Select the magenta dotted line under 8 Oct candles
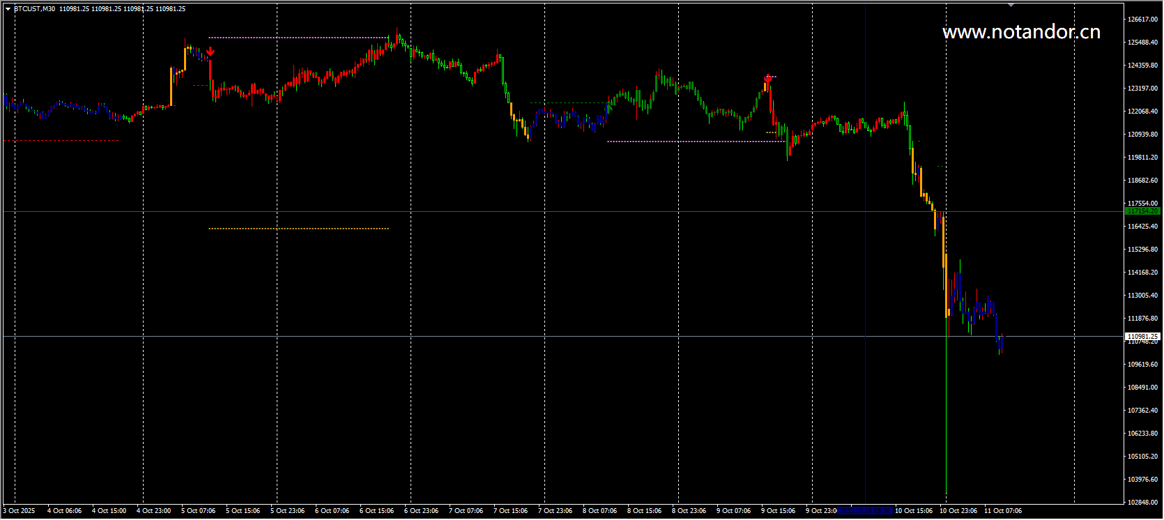1164x520 pixels. [694, 142]
